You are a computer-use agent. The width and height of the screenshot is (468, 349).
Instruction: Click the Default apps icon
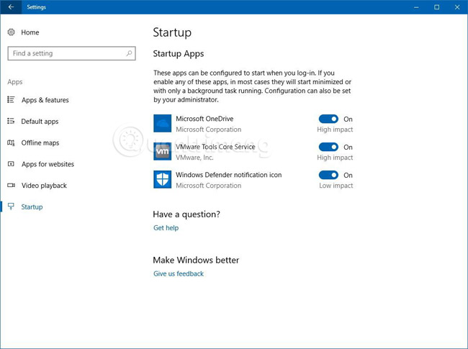[11, 121]
